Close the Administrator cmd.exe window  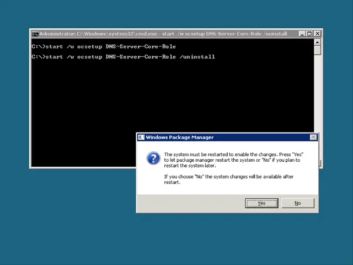click(318, 34)
